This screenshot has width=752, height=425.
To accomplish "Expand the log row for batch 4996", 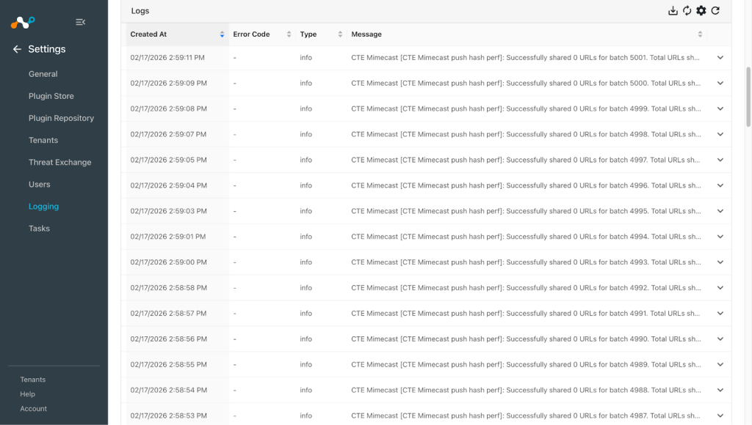I will tap(720, 185).
